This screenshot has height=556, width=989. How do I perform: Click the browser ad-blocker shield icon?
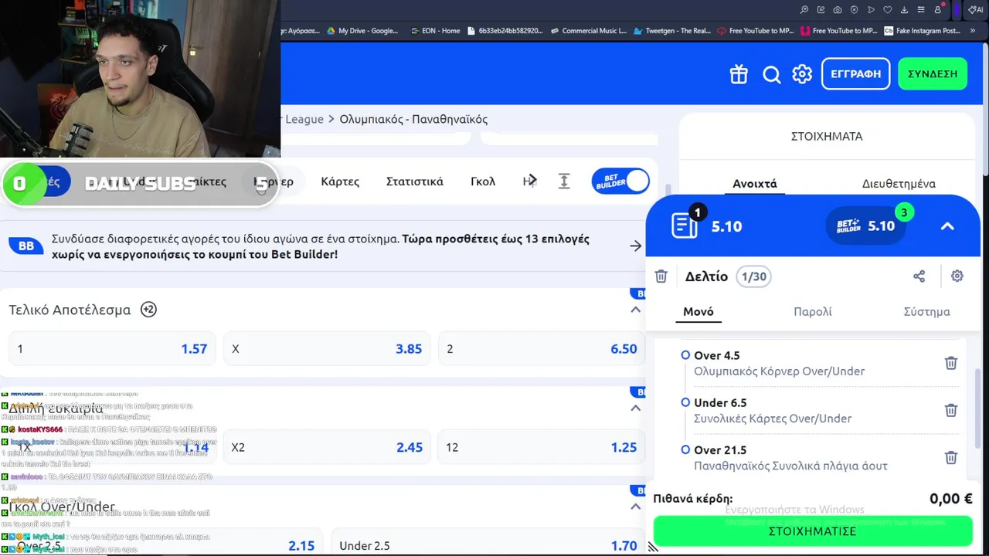tap(855, 10)
